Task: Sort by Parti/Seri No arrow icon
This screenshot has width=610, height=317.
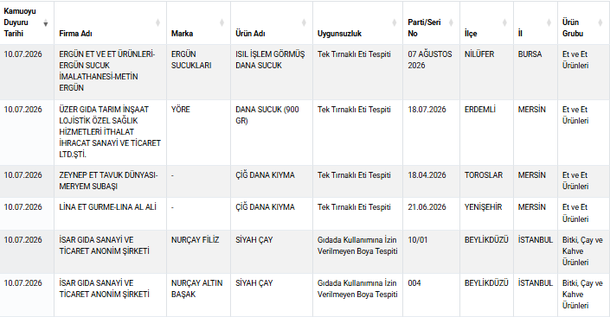Action: pyautogui.click(x=451, y=23)
